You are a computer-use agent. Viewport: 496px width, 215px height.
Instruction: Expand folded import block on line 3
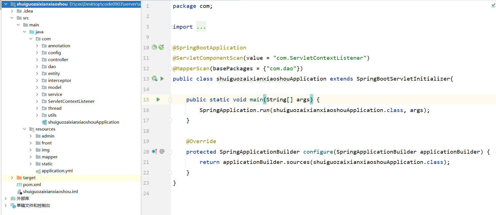pyautogui.click(x=170, y=27)
